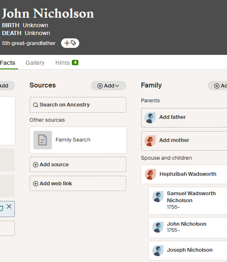
Task: Click Hephzibah Wadsworth's female avatar icon
Action: click(x=150, y=174)
